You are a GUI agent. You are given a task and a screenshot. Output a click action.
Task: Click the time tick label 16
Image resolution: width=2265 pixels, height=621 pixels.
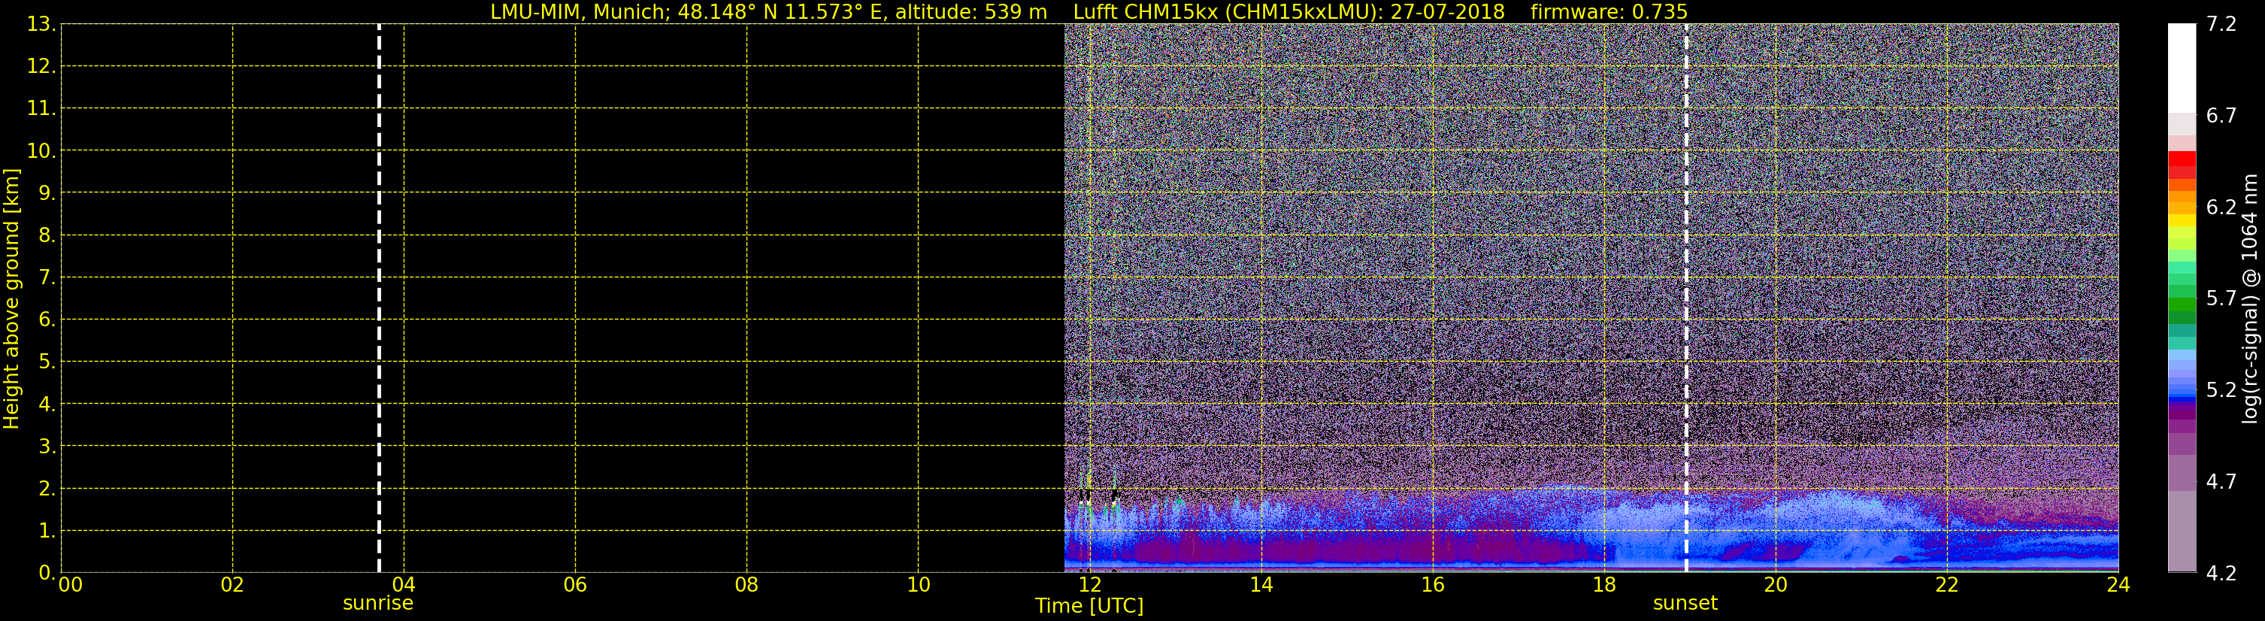pos(1432,585)
